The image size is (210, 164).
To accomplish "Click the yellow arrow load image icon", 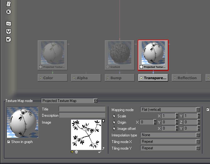I will point(72,152).
